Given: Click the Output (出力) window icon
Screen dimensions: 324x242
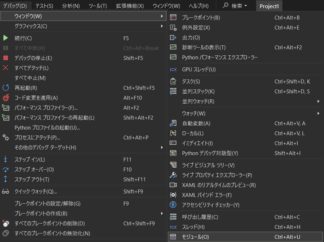Looking at the screenshot, I should click(173, 37).
